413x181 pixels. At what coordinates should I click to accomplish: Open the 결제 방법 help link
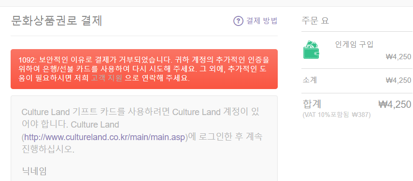[x=261, y=21]
